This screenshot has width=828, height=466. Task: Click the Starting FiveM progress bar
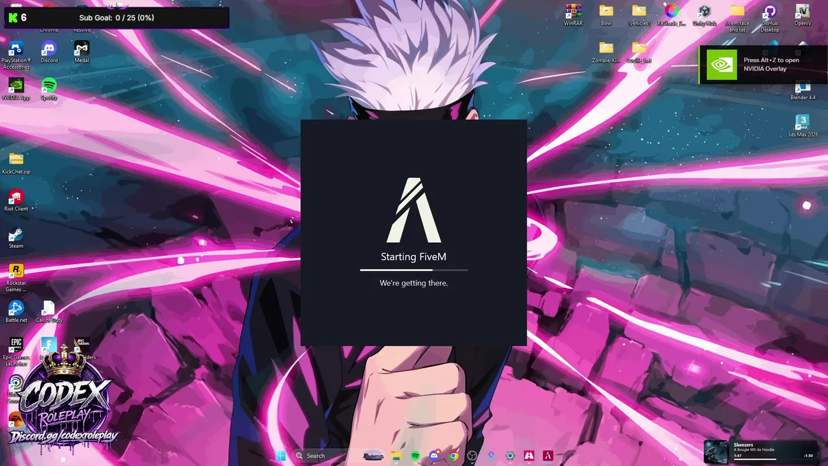point(414,270)
